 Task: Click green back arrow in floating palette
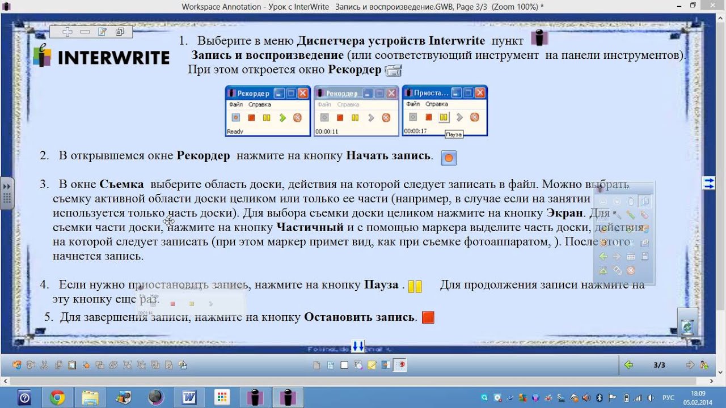[603, 256]
